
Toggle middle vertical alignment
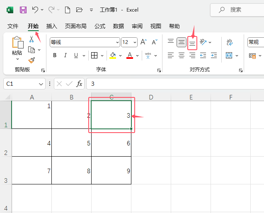(182, 42)
